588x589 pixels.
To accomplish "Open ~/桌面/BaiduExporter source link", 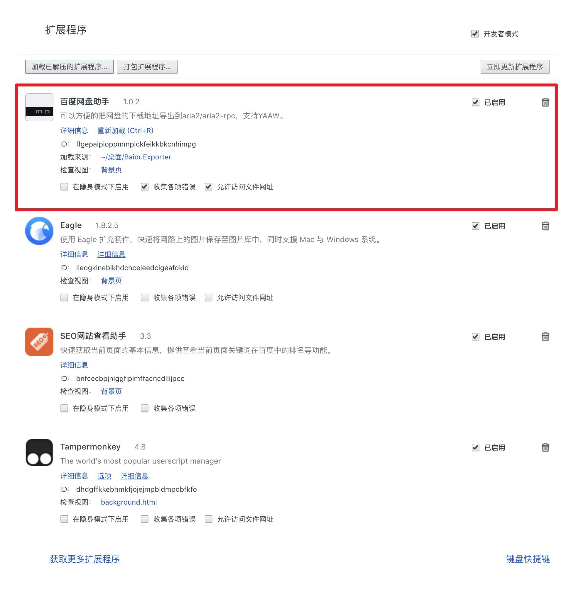I will pyautogui.click(x=136, y=157).
